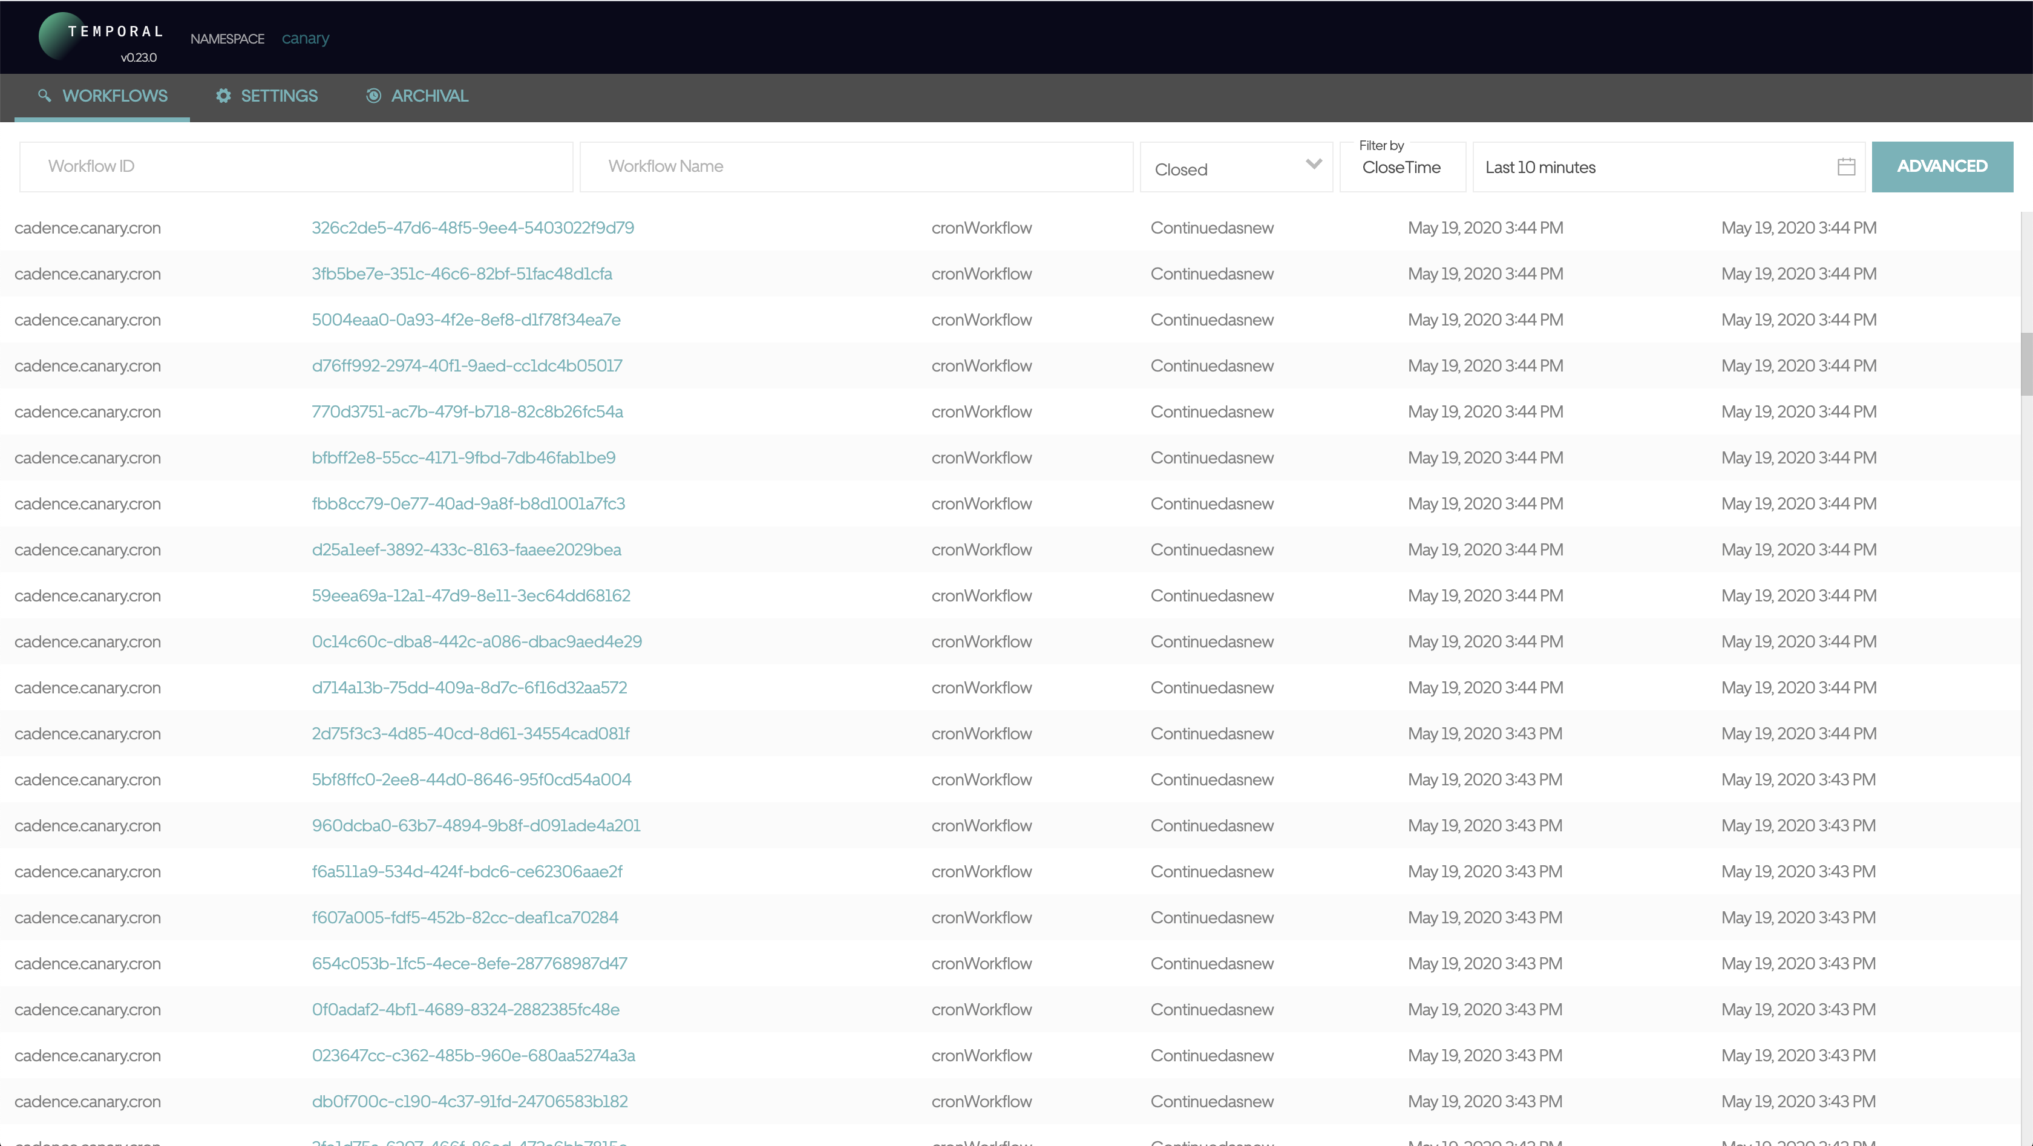Image resolution: width=2033 pixels, height=1146 pixels.
Task: Click the chevron in the Closed status selector
Action: pyautogui.click(x=1313, y=164)
